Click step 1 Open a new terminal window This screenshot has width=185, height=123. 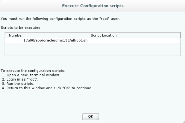click(31, 75)
